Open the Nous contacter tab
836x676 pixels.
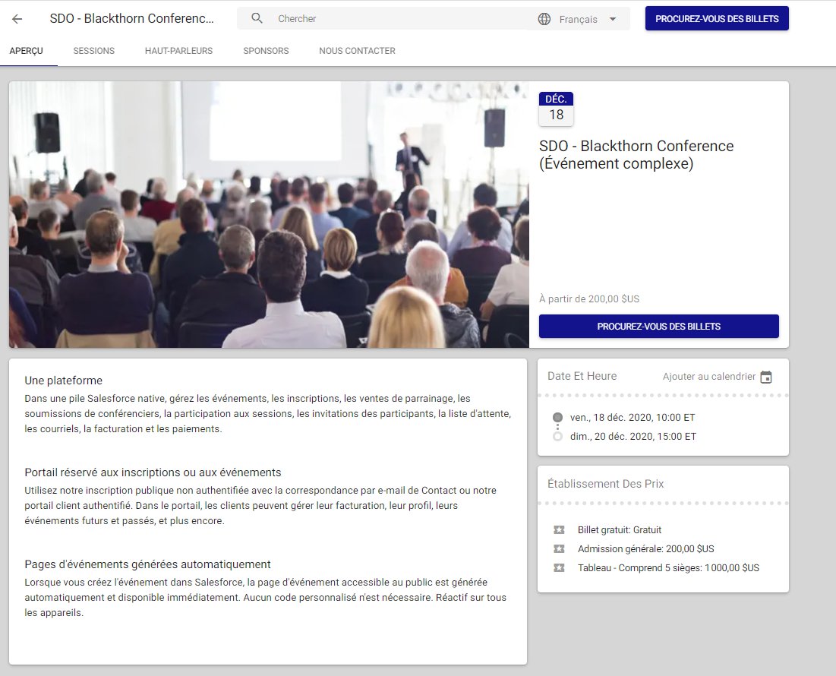357,51
